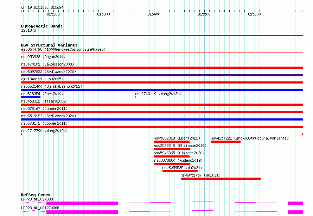Click the esv3644798 (1000GenomesConsortiumPhase3) variant label
Image resolution: width=313 pixels, height=216 pixels.
click(x=63, y=49)
